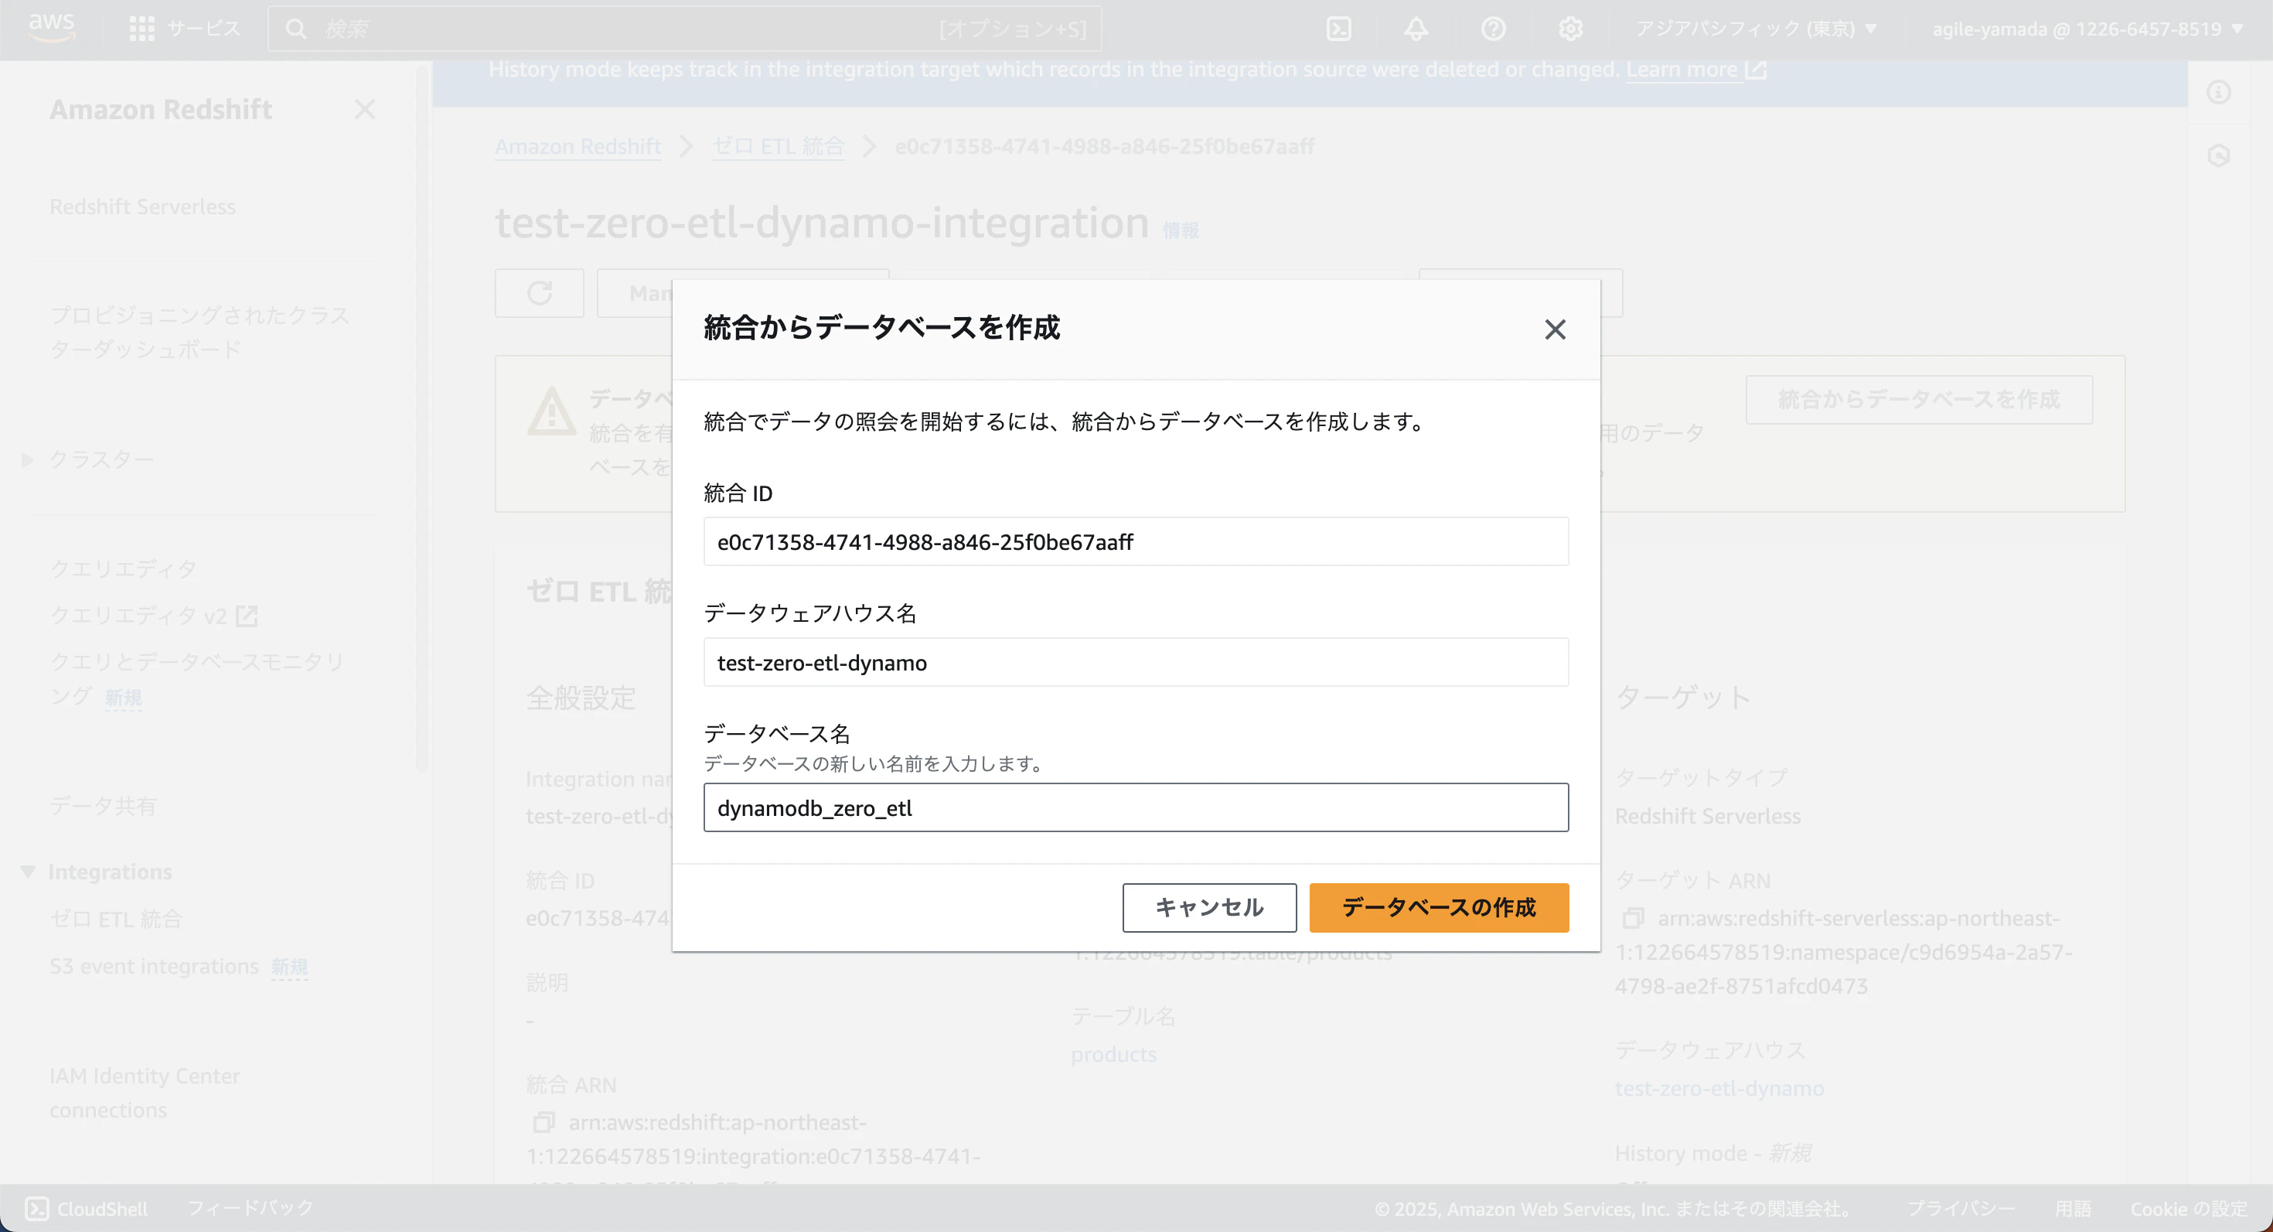Click the database name field containing dynamodb_zero_etl

(x=1136, y=807)
